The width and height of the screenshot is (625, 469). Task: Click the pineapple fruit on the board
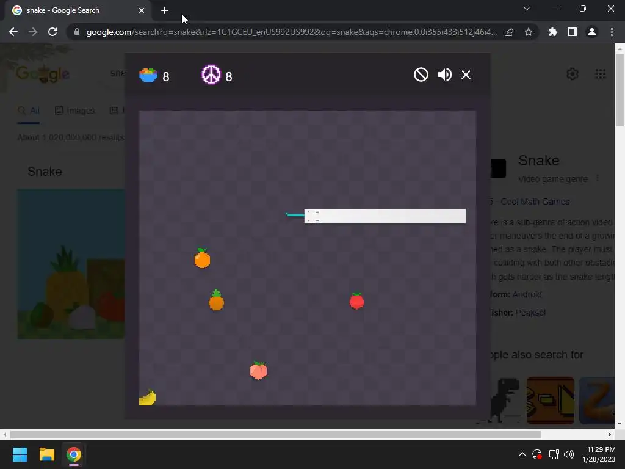point(216,300)
